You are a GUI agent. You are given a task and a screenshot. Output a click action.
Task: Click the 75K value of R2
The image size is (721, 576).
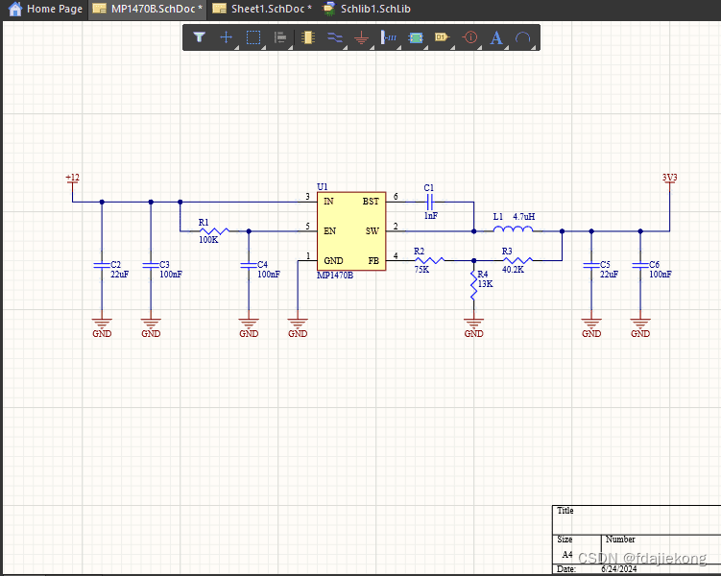421,270
